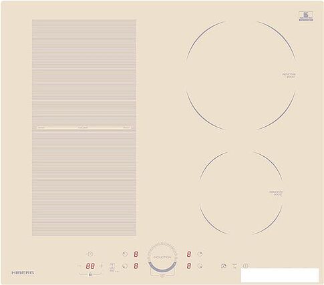Tap the certification badge in the corner
Screen dimensions: 324x285
(306, 16)
